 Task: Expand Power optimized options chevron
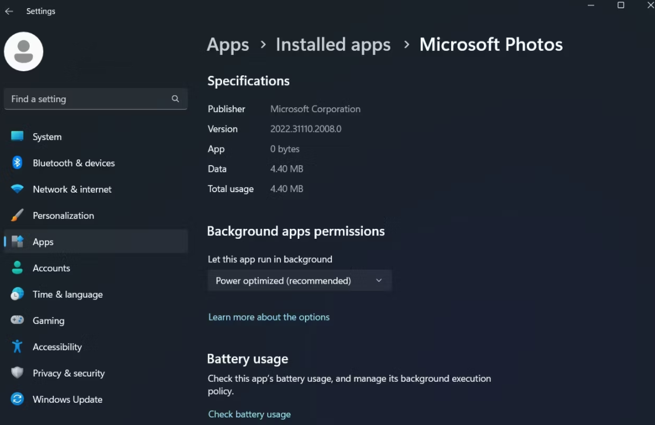[x=379, y=281]
